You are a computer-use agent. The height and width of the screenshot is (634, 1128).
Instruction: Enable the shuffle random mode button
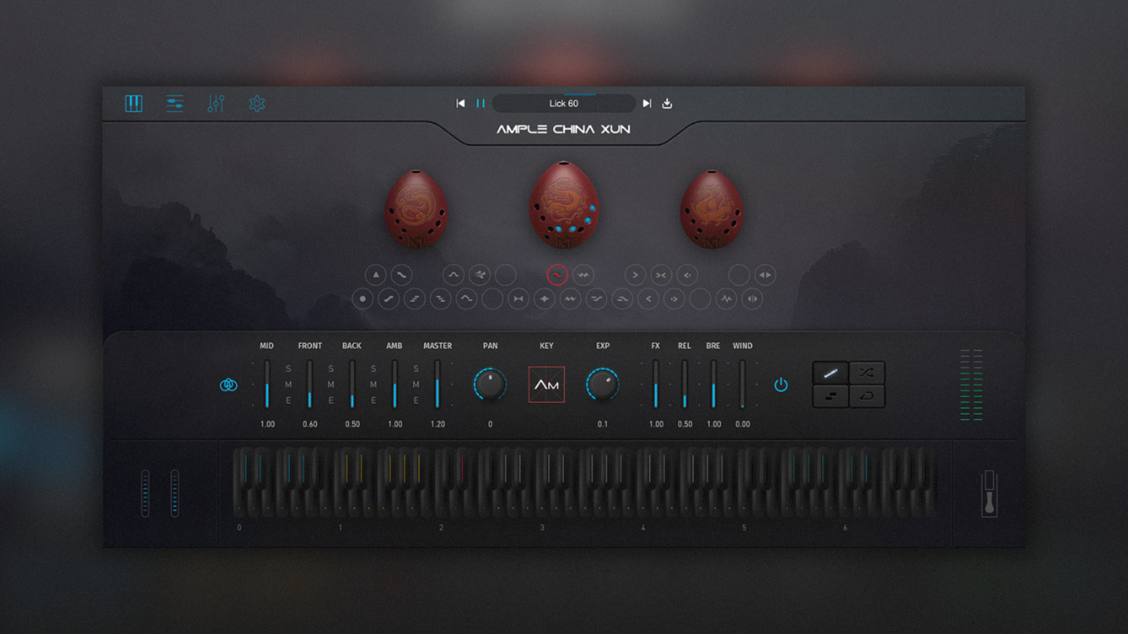(867, 373)
